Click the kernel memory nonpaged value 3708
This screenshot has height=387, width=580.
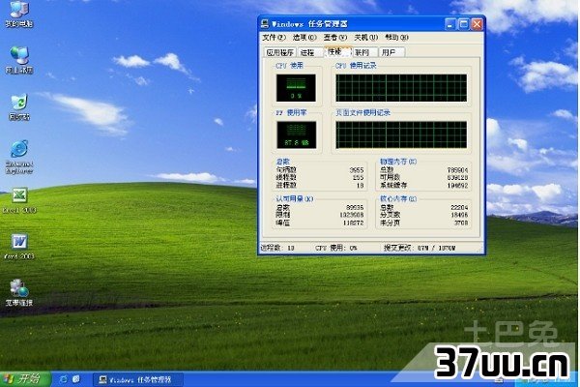[461, 223]
